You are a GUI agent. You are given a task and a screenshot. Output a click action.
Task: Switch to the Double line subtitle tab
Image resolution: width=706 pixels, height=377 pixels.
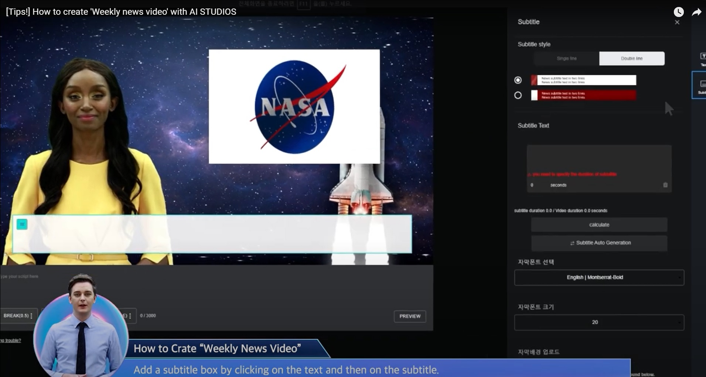[x=632, y=59]
